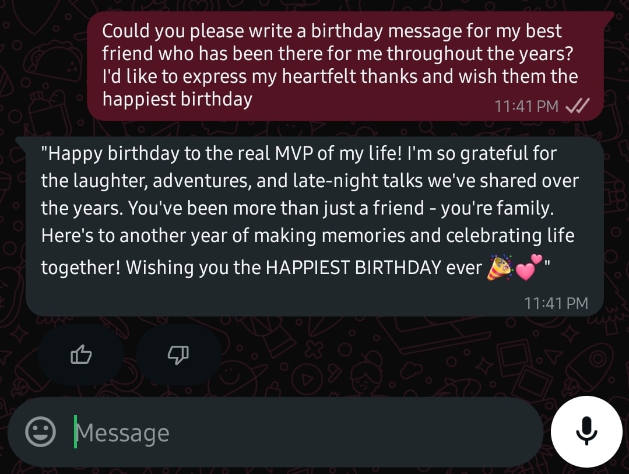Give the AI reply a thumbs up
629x474 pixels.
tap(81, 355)
